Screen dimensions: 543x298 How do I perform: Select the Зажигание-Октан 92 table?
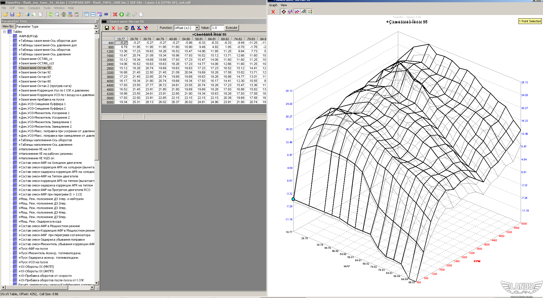tap(35, 72)
